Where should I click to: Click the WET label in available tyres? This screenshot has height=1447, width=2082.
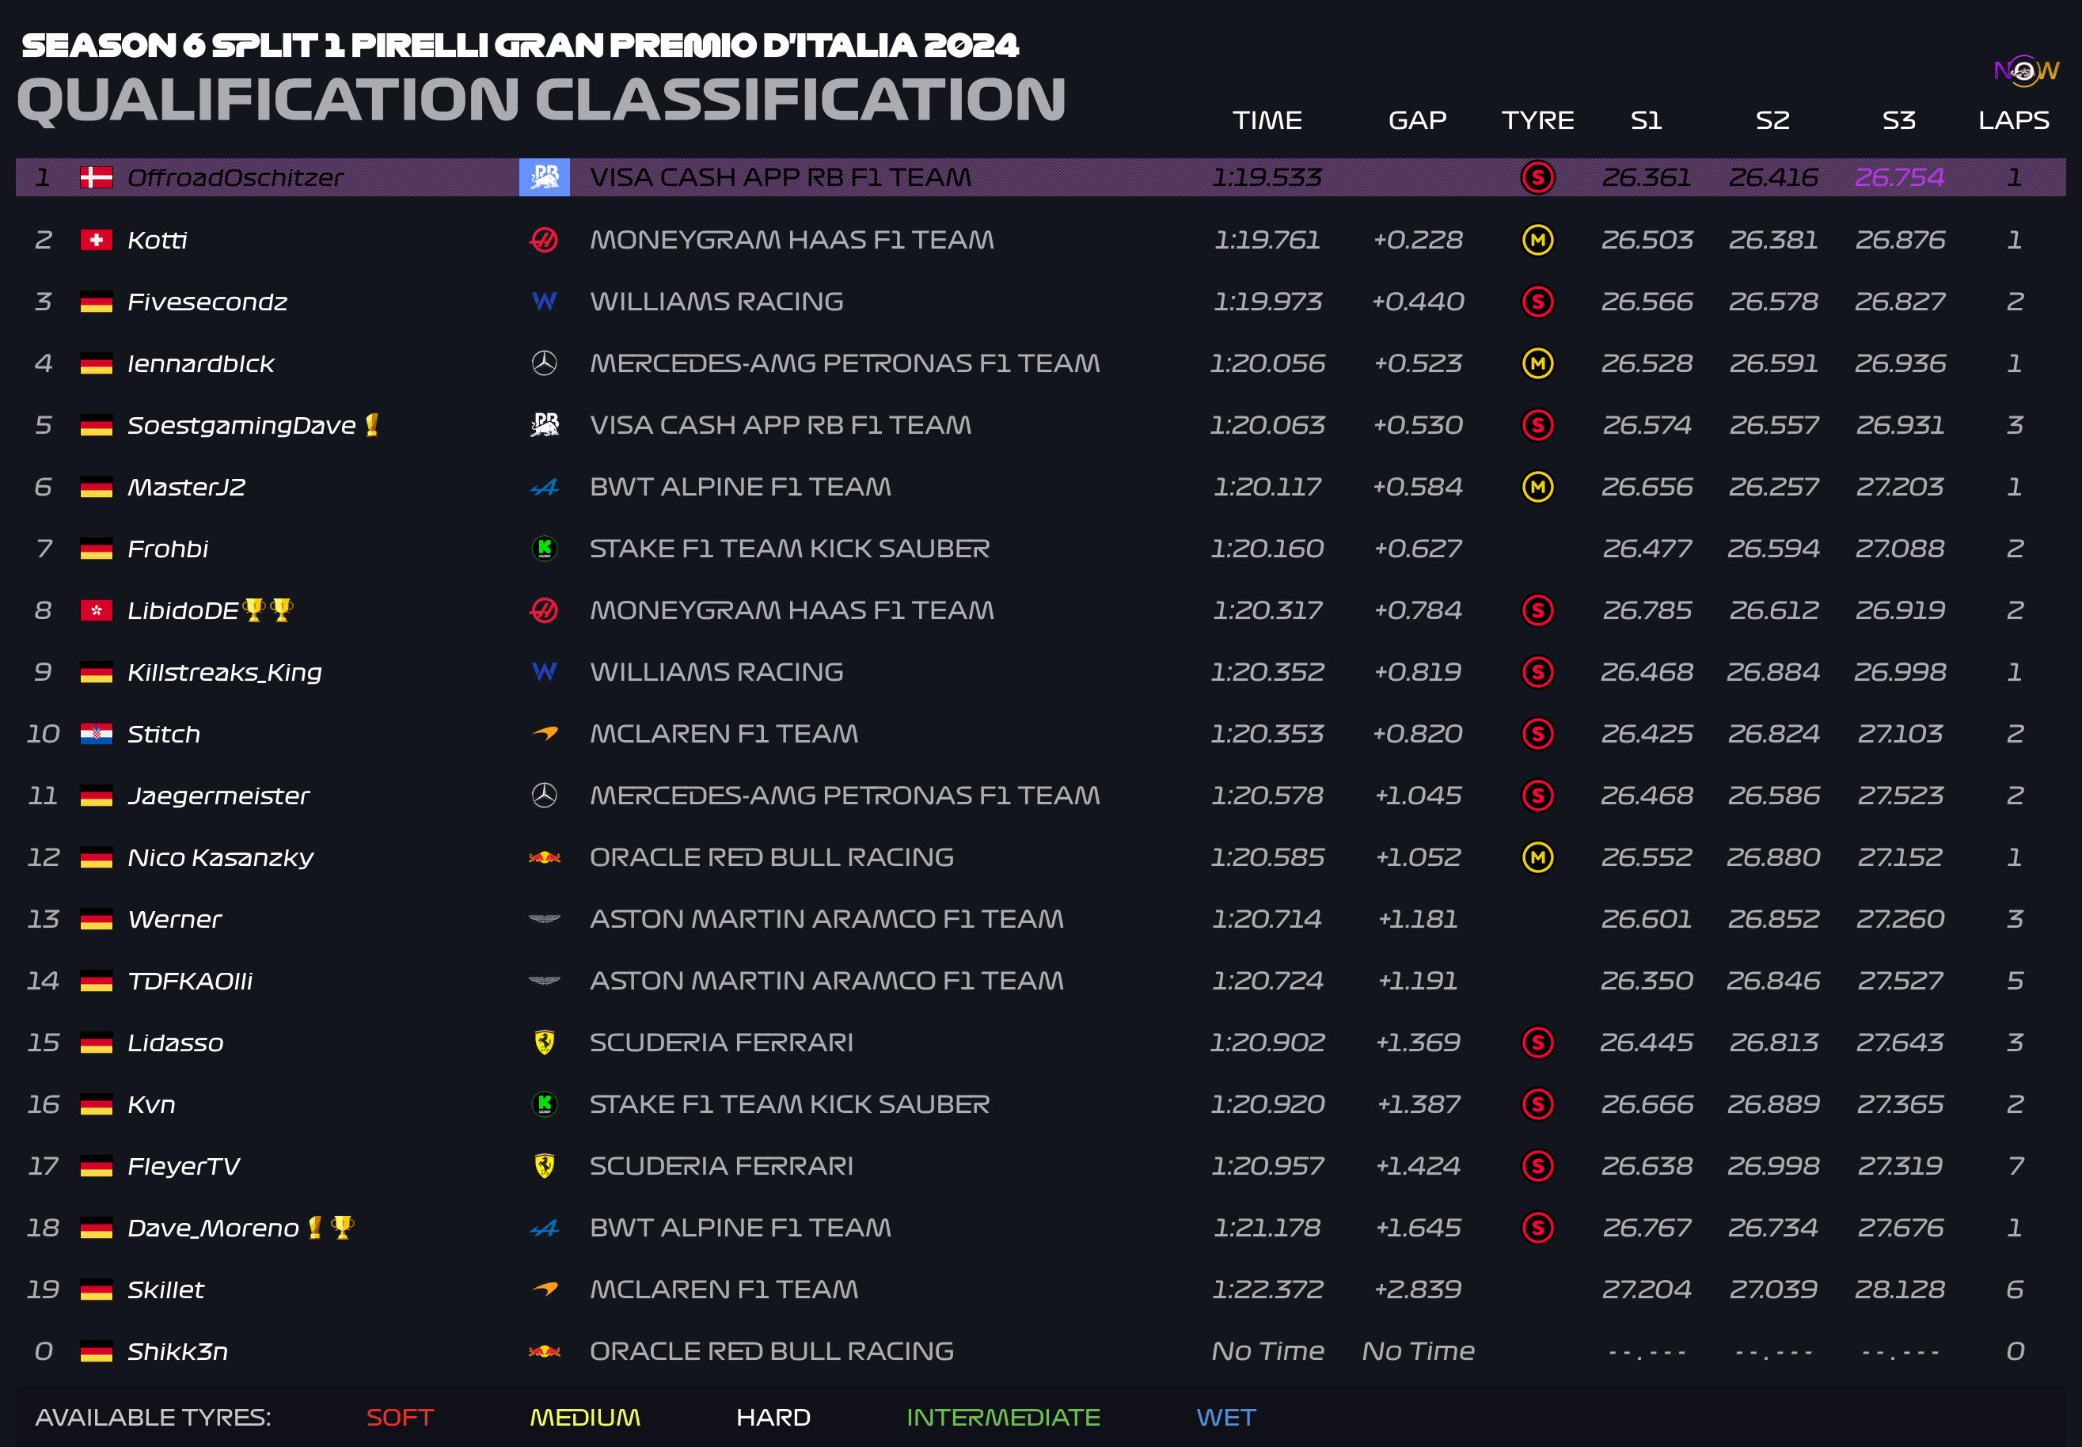pos(1226,1417)
